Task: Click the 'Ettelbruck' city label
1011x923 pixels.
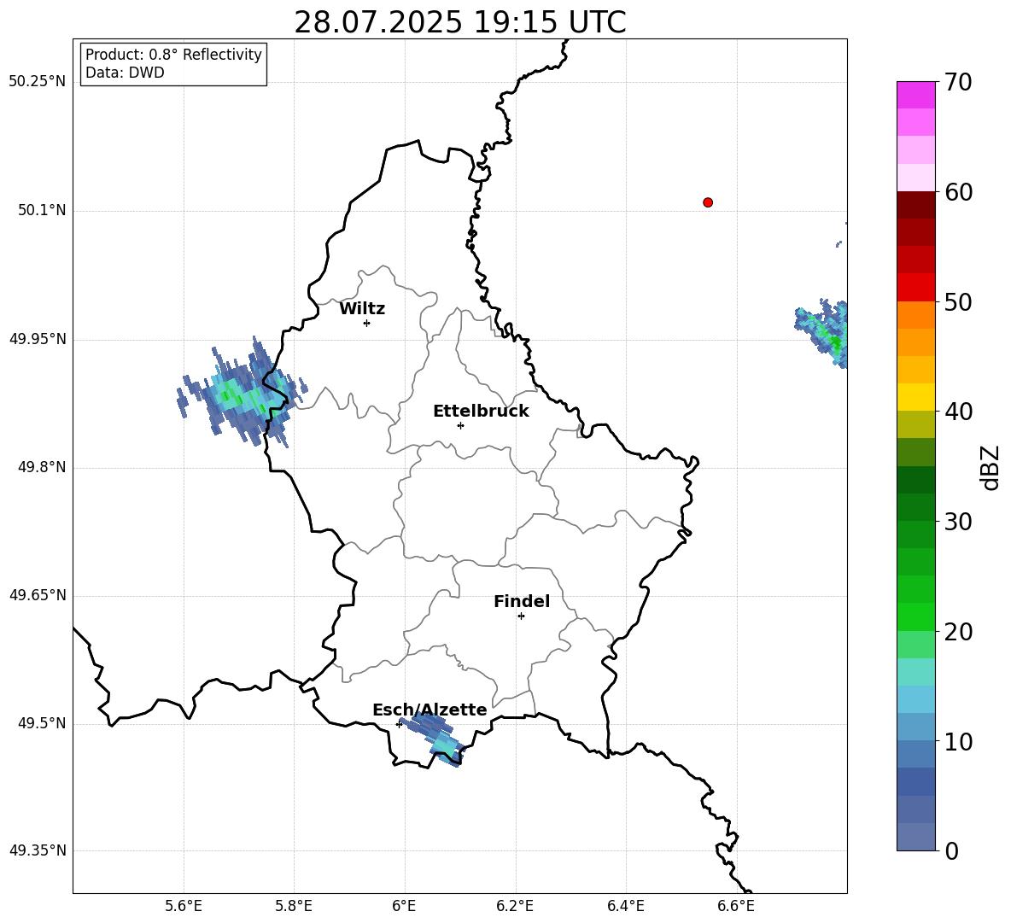Action: [481, 412]
